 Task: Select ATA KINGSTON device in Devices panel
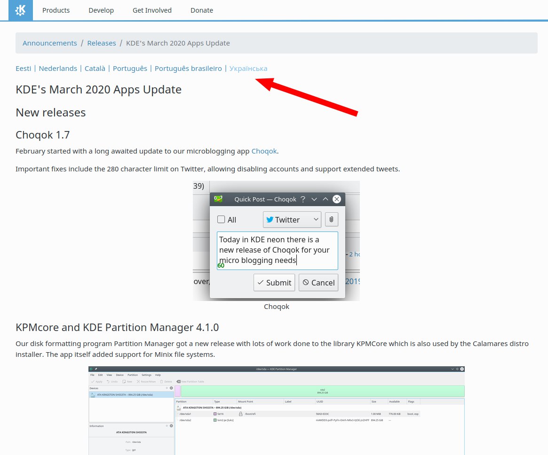coord(131,394)
